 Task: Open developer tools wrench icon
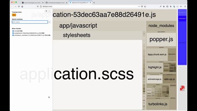coord(160,6)
